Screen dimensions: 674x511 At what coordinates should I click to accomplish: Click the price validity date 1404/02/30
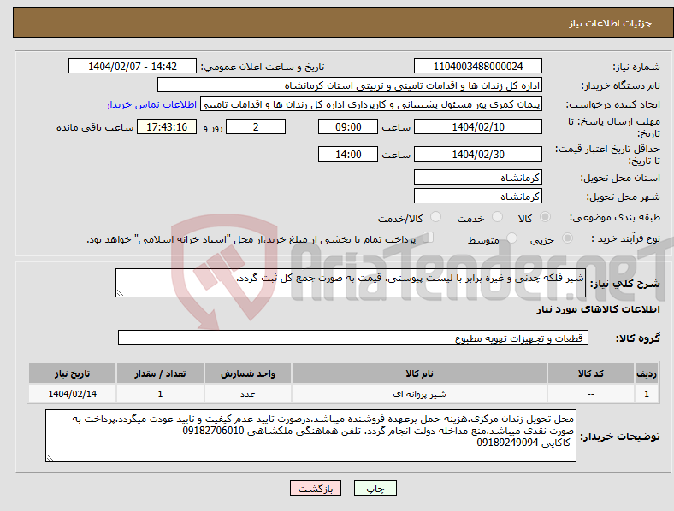(x=477, y=154)
